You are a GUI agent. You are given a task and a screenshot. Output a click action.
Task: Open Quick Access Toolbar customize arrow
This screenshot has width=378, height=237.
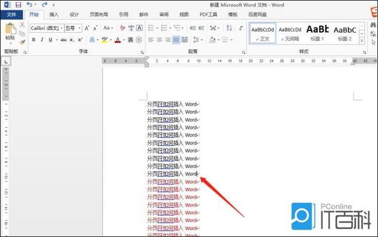click(x=53, y=5)
